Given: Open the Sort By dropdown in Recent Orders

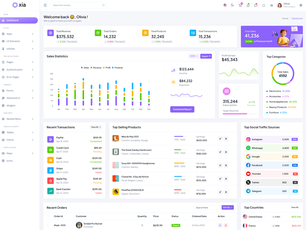Looking at the screenshot, I should pyautogui.click(x=227, y=207).
